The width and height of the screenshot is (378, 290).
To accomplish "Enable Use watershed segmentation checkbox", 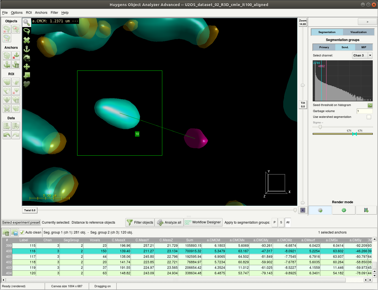I will (369, 117).
